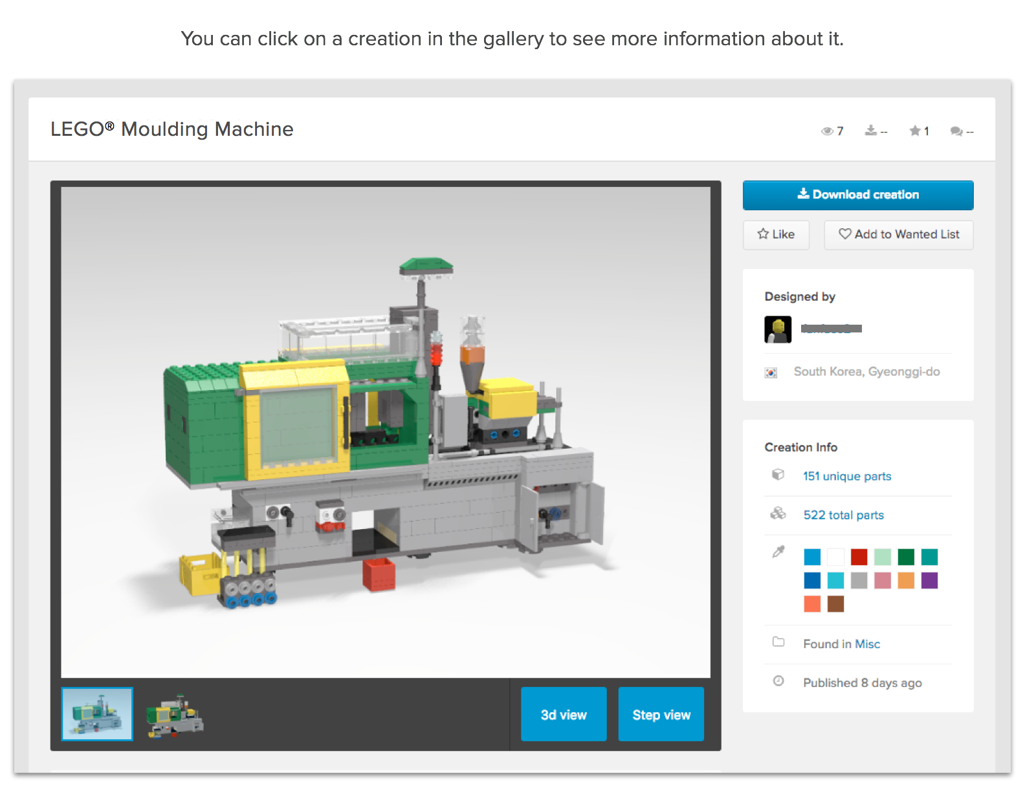Open the 522 total parts link
This screenshot has height=802, width=1025.
844,515
